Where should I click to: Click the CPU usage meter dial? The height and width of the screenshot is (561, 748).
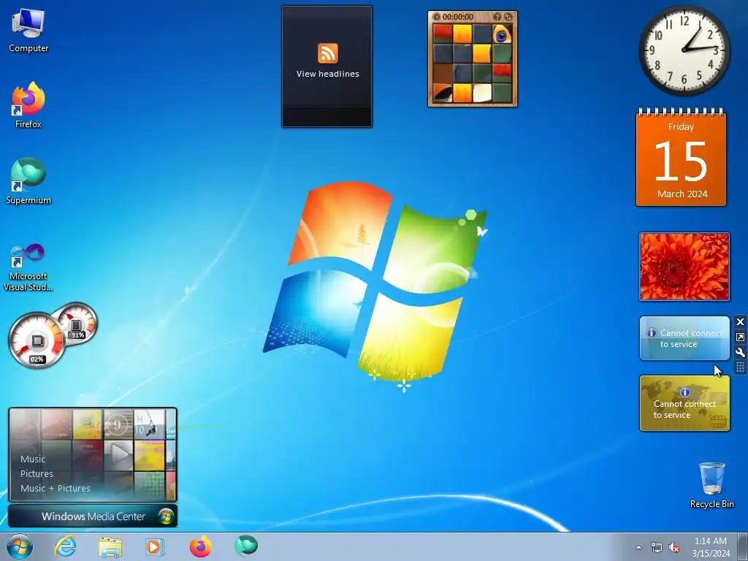pyautogui.click(x=37, y=340)
